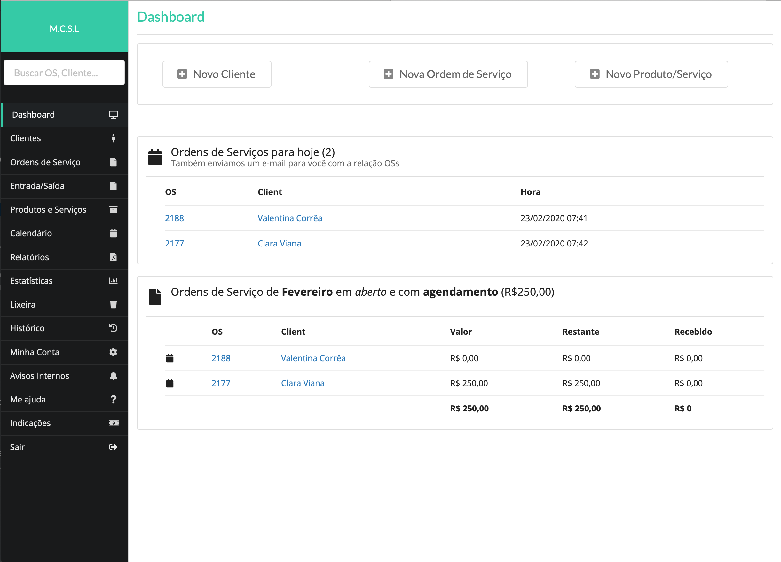The image size is (781, 562).
Task: Open the Indicações page
Action: click(x=64, y=423)
